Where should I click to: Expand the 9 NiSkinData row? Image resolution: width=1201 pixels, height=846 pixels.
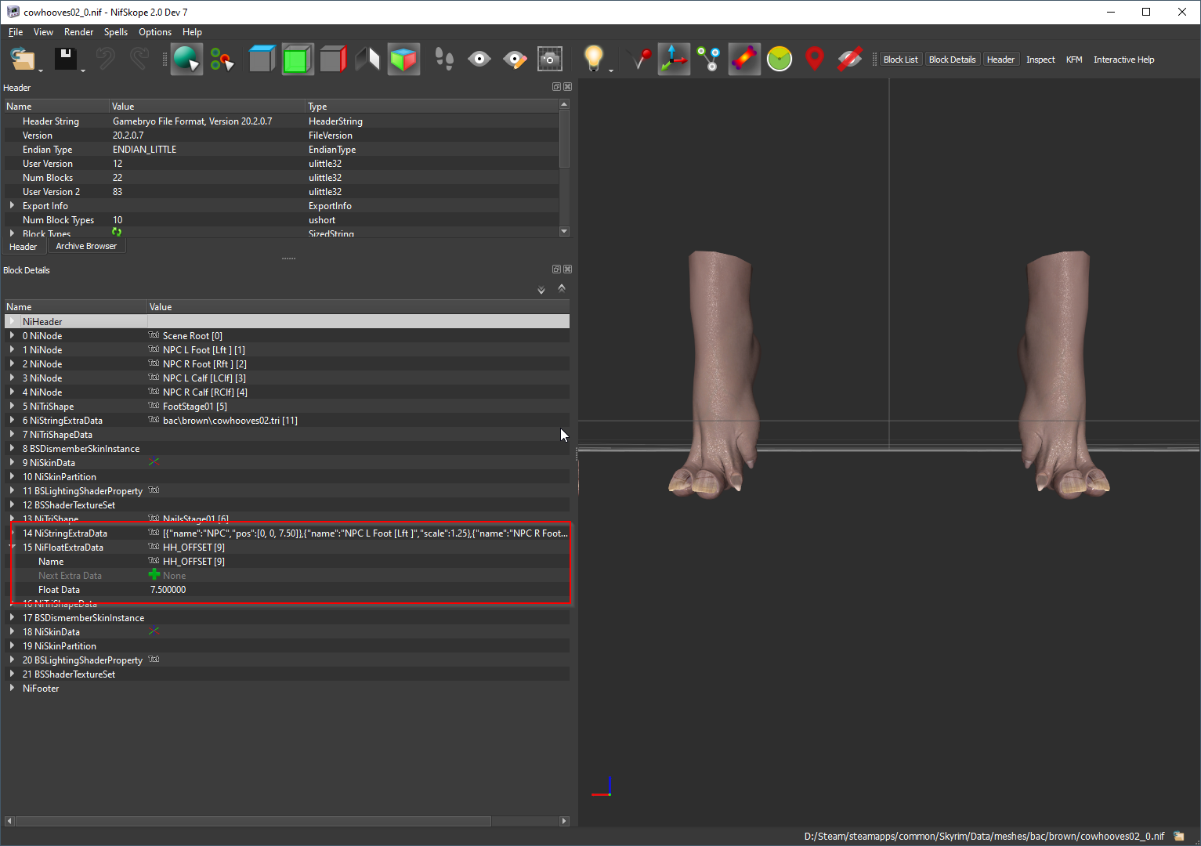click(12, 462)
